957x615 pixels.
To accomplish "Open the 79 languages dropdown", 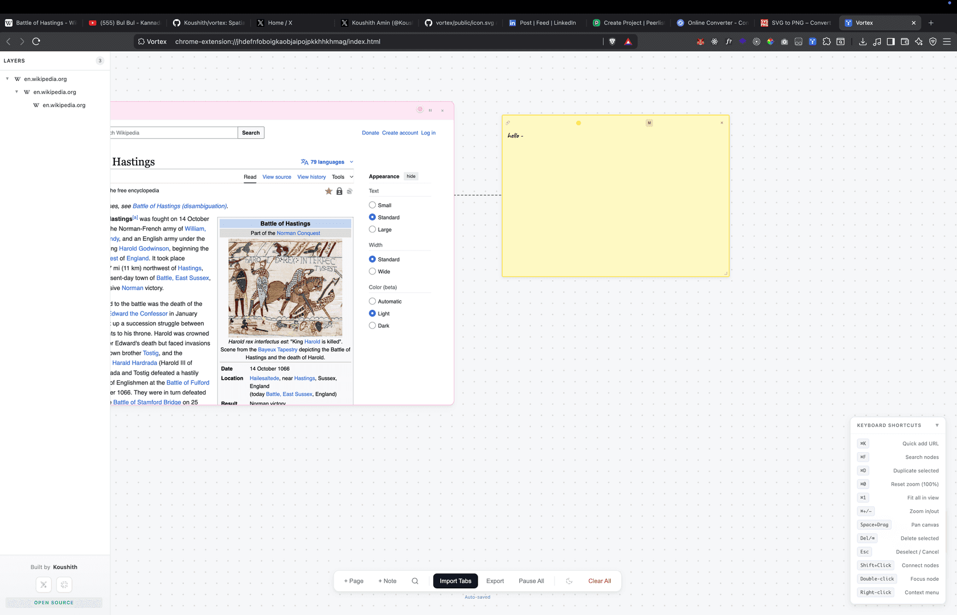I will tap(326, 162).
